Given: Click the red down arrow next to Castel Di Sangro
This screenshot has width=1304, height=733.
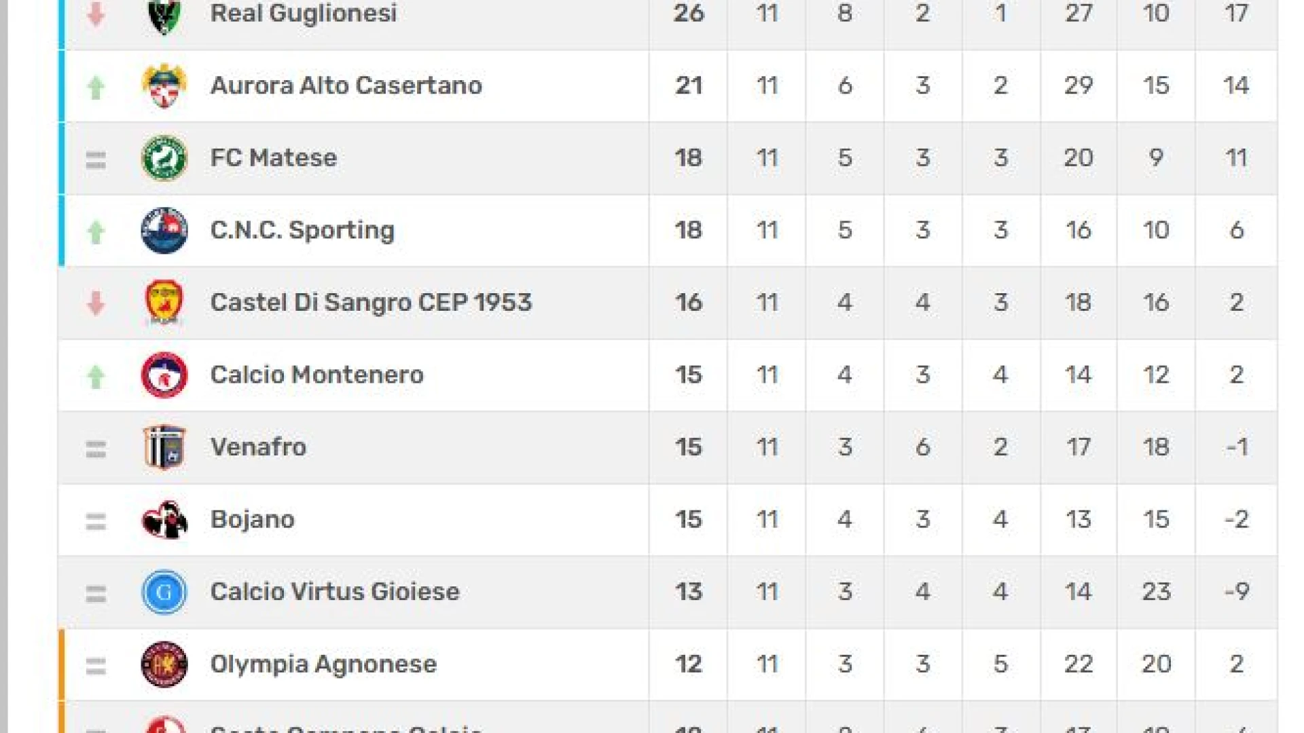Looking at the screenshot, I should pos(96,303).
